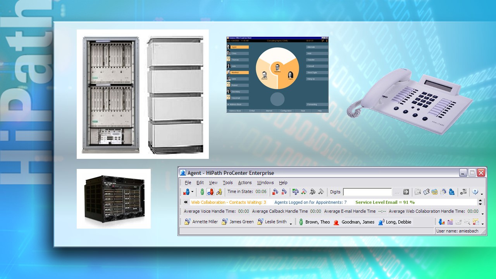Select the Voicemail entry in EasyCom
496x279 pixels.
238,98
